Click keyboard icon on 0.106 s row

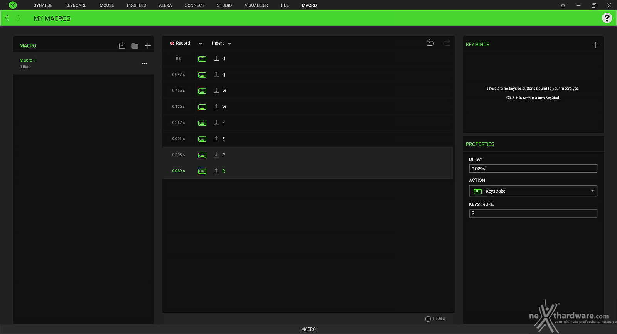click(x=202, y=107)
